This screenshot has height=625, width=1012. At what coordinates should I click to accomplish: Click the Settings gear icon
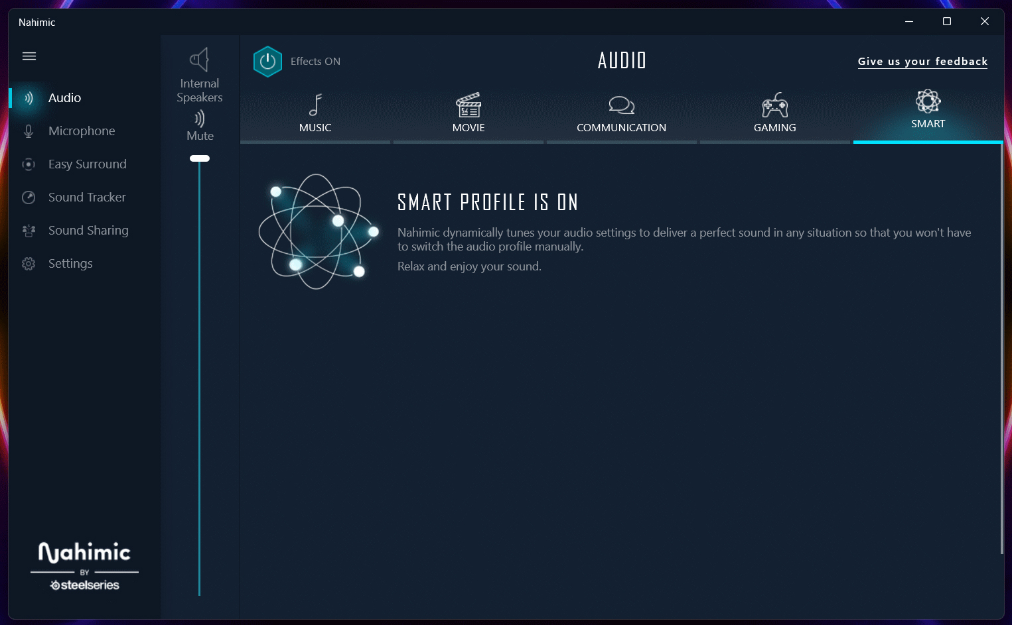coord(29,264)
